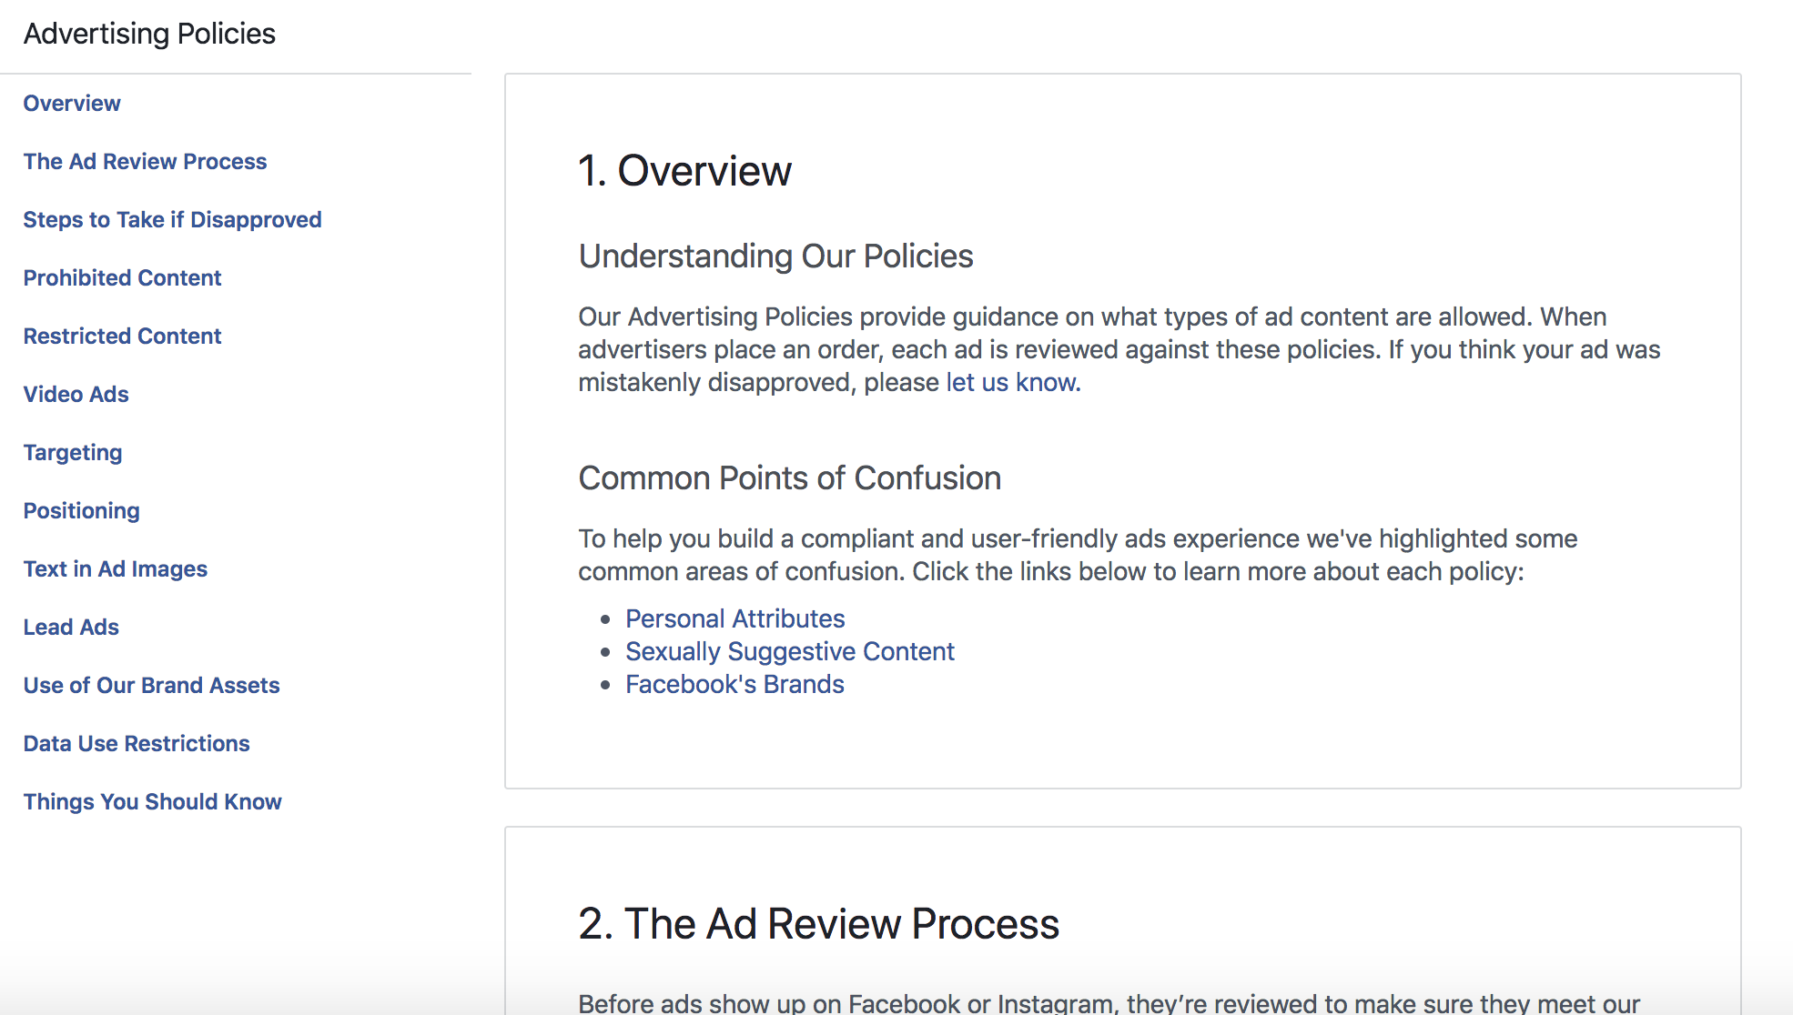Viewport: 1793px width, 1015px height.
Task: Navigate to Steps to Take if Disapproved
Action: pos(172,220)
